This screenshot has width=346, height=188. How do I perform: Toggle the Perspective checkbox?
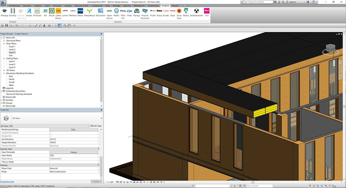[x=51, y=136]
